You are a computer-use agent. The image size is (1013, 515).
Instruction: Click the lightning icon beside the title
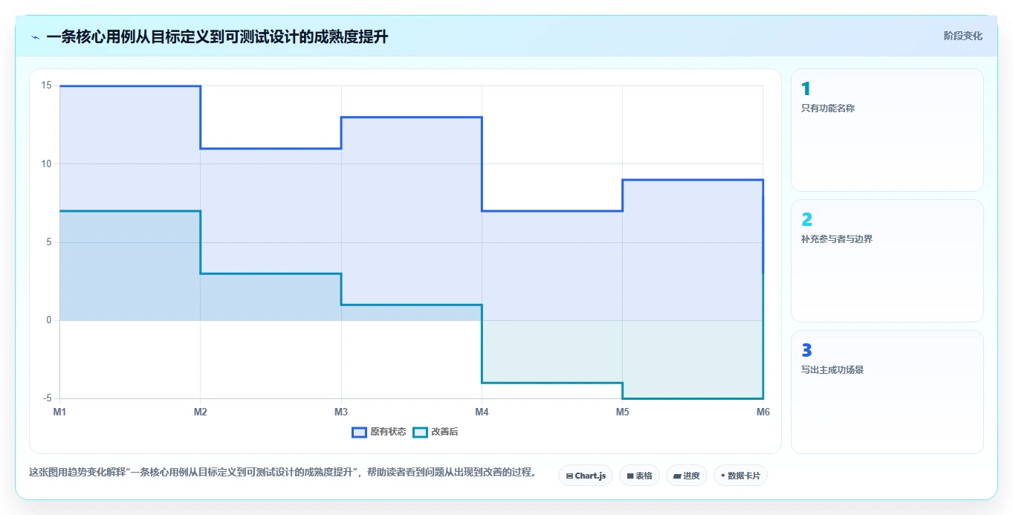[36, 37]
